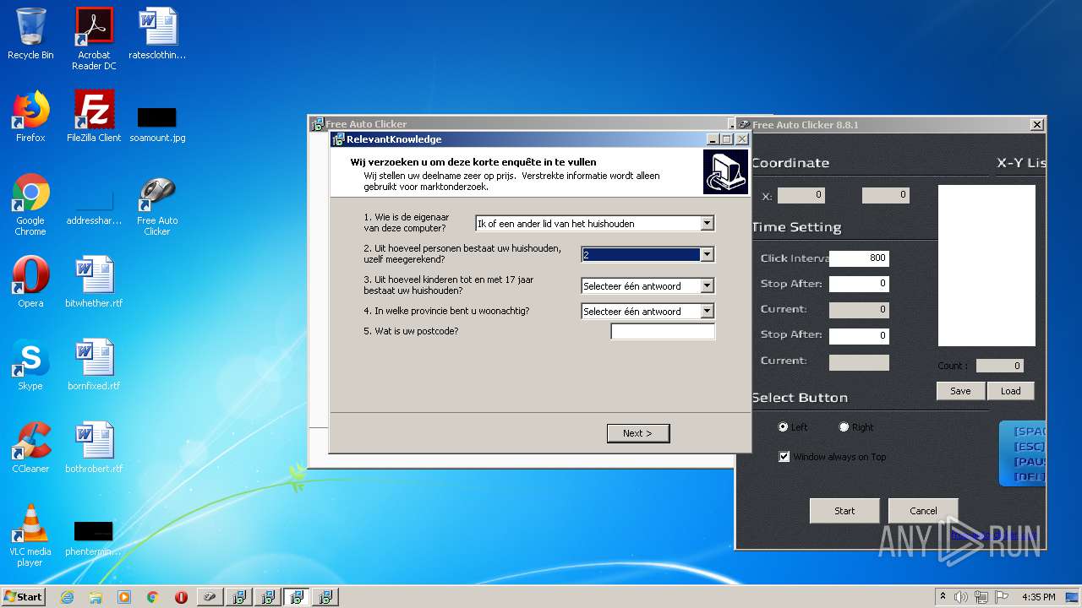Switch to auto clicker mouse taskbar button
The width and height of the screenshot is (1082, 608).
(x=210, y=597)
